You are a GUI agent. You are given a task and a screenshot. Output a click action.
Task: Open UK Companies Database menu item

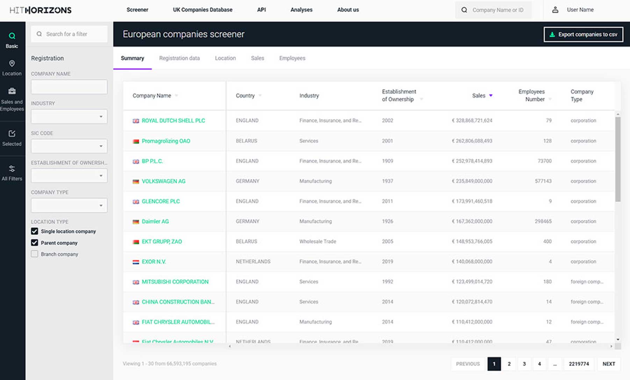pyautogui.click(x=202, y=10)
